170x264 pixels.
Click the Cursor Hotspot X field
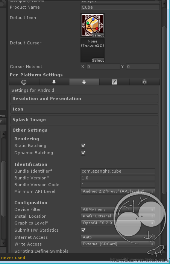pyautogui.click(x=103, y=67)
